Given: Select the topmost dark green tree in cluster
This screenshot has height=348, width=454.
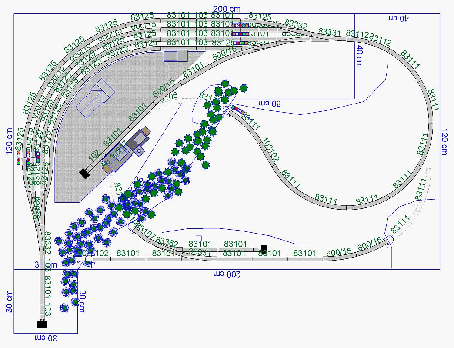Looking at the screenshot, I should tap(225, 83).
